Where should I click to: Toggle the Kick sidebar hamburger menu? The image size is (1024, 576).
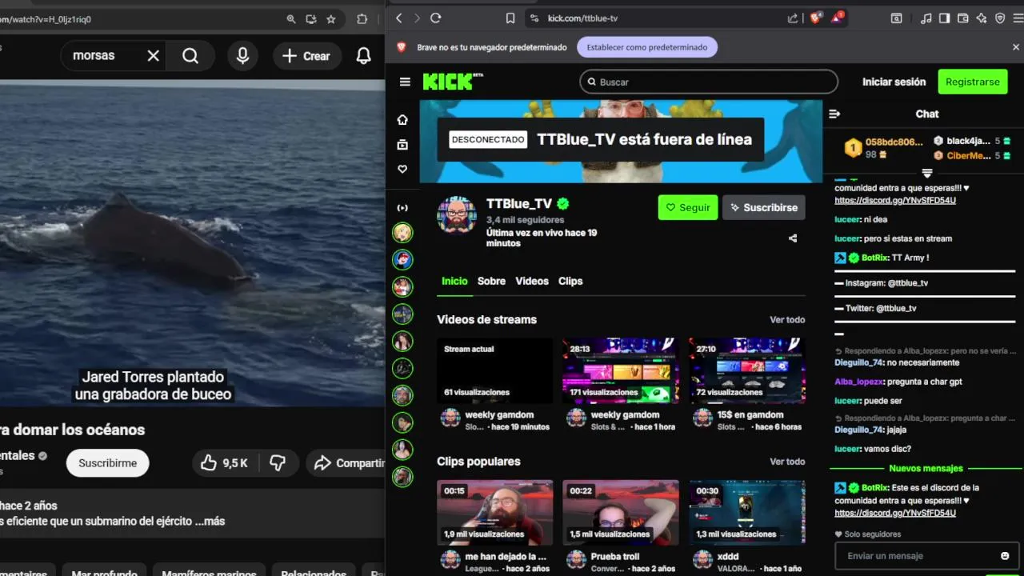[405, 82]
